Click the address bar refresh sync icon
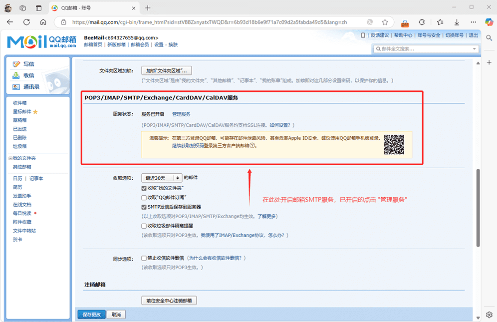The image size is (497, 322). click(x=370, y=22)
